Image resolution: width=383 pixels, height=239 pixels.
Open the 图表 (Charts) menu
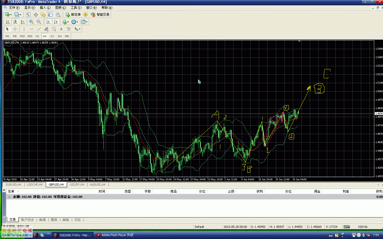click(60, 8)
